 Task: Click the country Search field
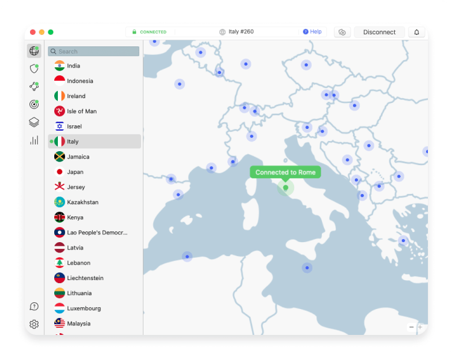pos(94,52)
